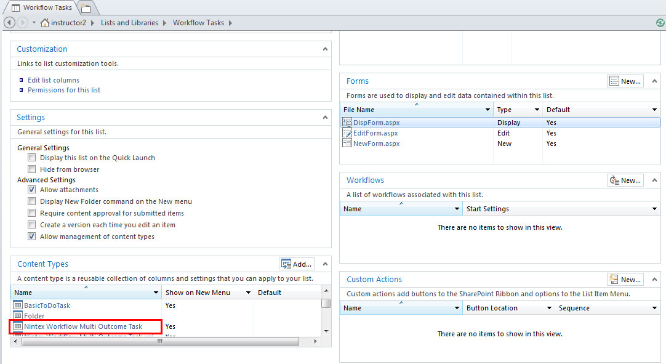Click the BasicToDoTask content type icon
This screenshot has width=666, height=364.
click(x=18, y=305)
